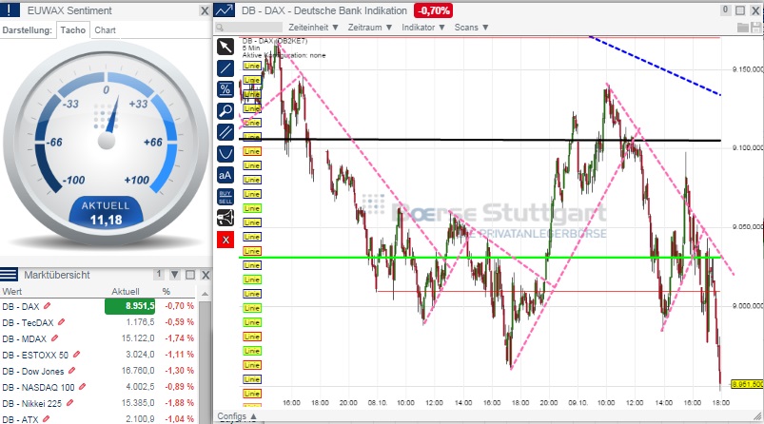Viewport: 764px width, 424px height.
Task: Select the line drawing tool
Action: tap(225, 68)
